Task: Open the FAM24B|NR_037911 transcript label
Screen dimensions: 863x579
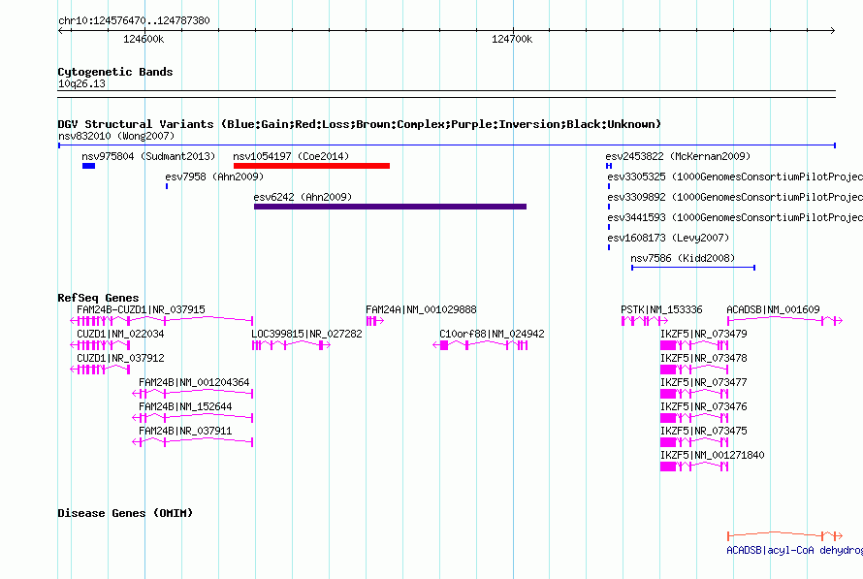Action: 185,431
